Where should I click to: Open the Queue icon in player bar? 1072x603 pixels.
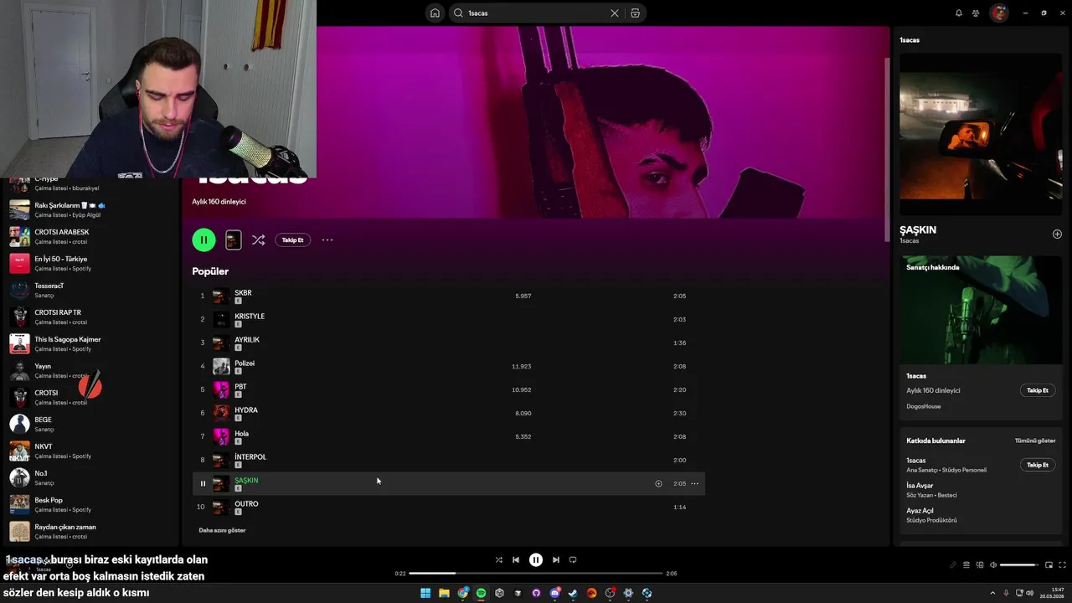coord(966,565)
